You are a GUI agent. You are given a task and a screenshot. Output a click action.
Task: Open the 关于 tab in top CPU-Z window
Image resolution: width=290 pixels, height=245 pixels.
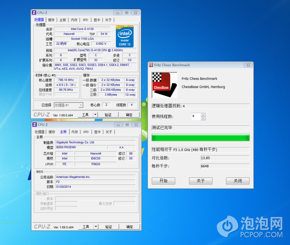point(108,20)
